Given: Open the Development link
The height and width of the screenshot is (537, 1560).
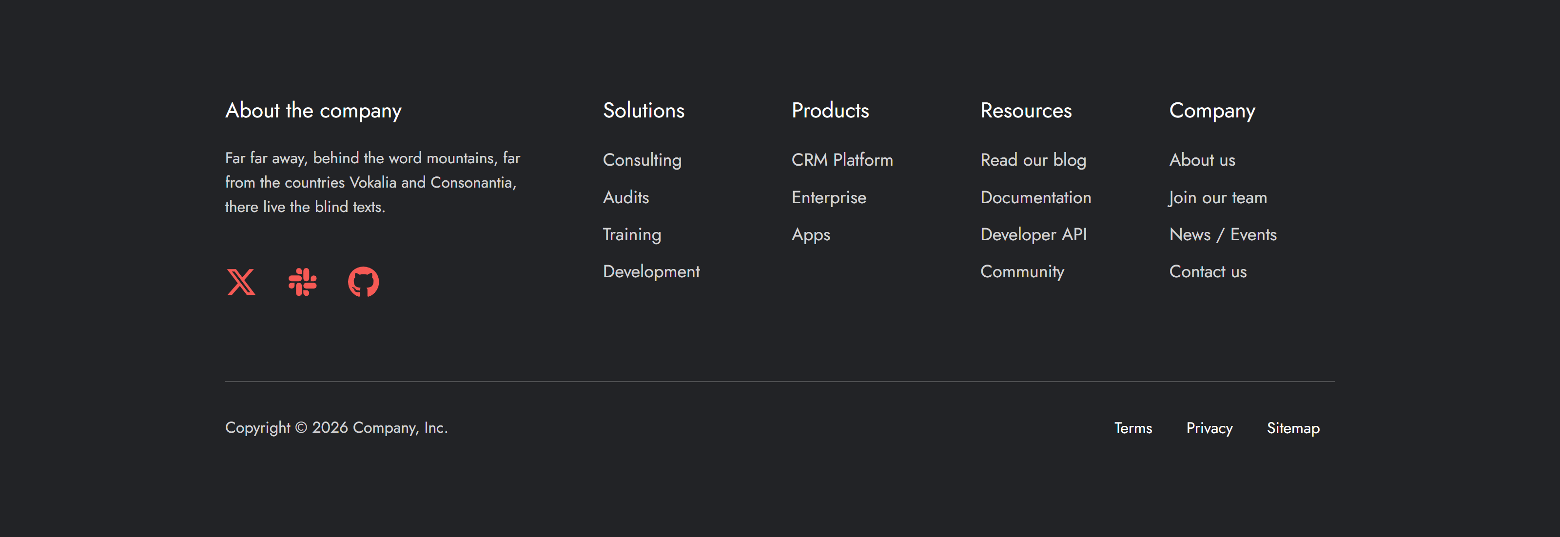Looking at the screenshot, I should pyautogui.click(x=651, y=271).
